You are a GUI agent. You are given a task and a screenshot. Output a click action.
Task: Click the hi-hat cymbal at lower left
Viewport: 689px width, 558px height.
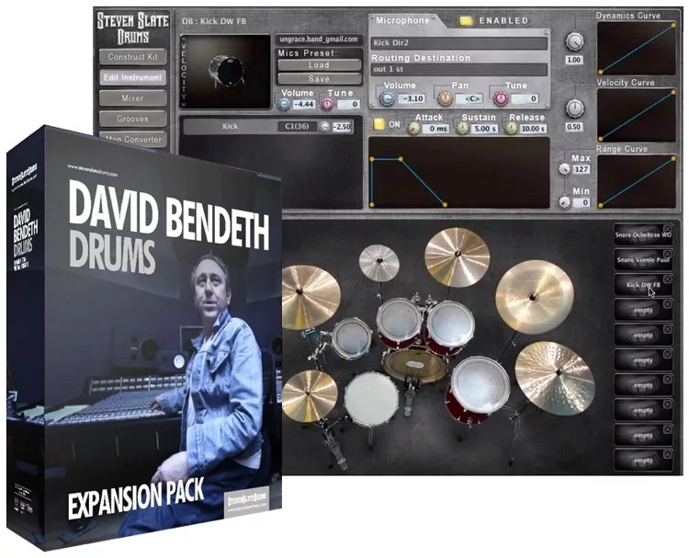[x=309, y=395]
